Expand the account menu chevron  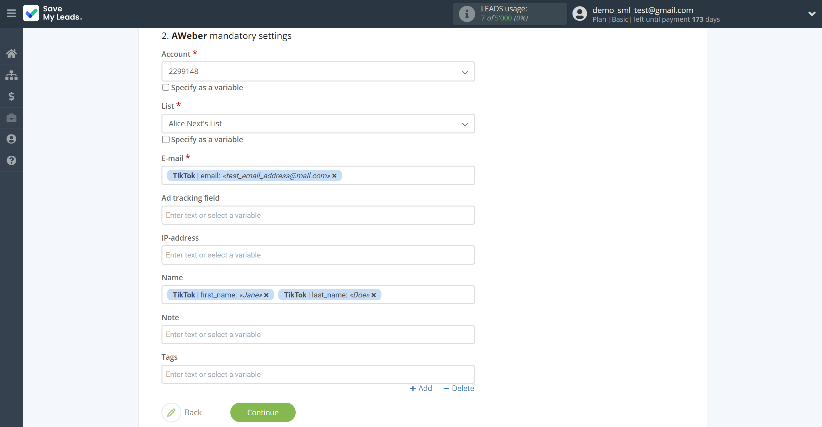pyautogui.click(x=812, y=14)
